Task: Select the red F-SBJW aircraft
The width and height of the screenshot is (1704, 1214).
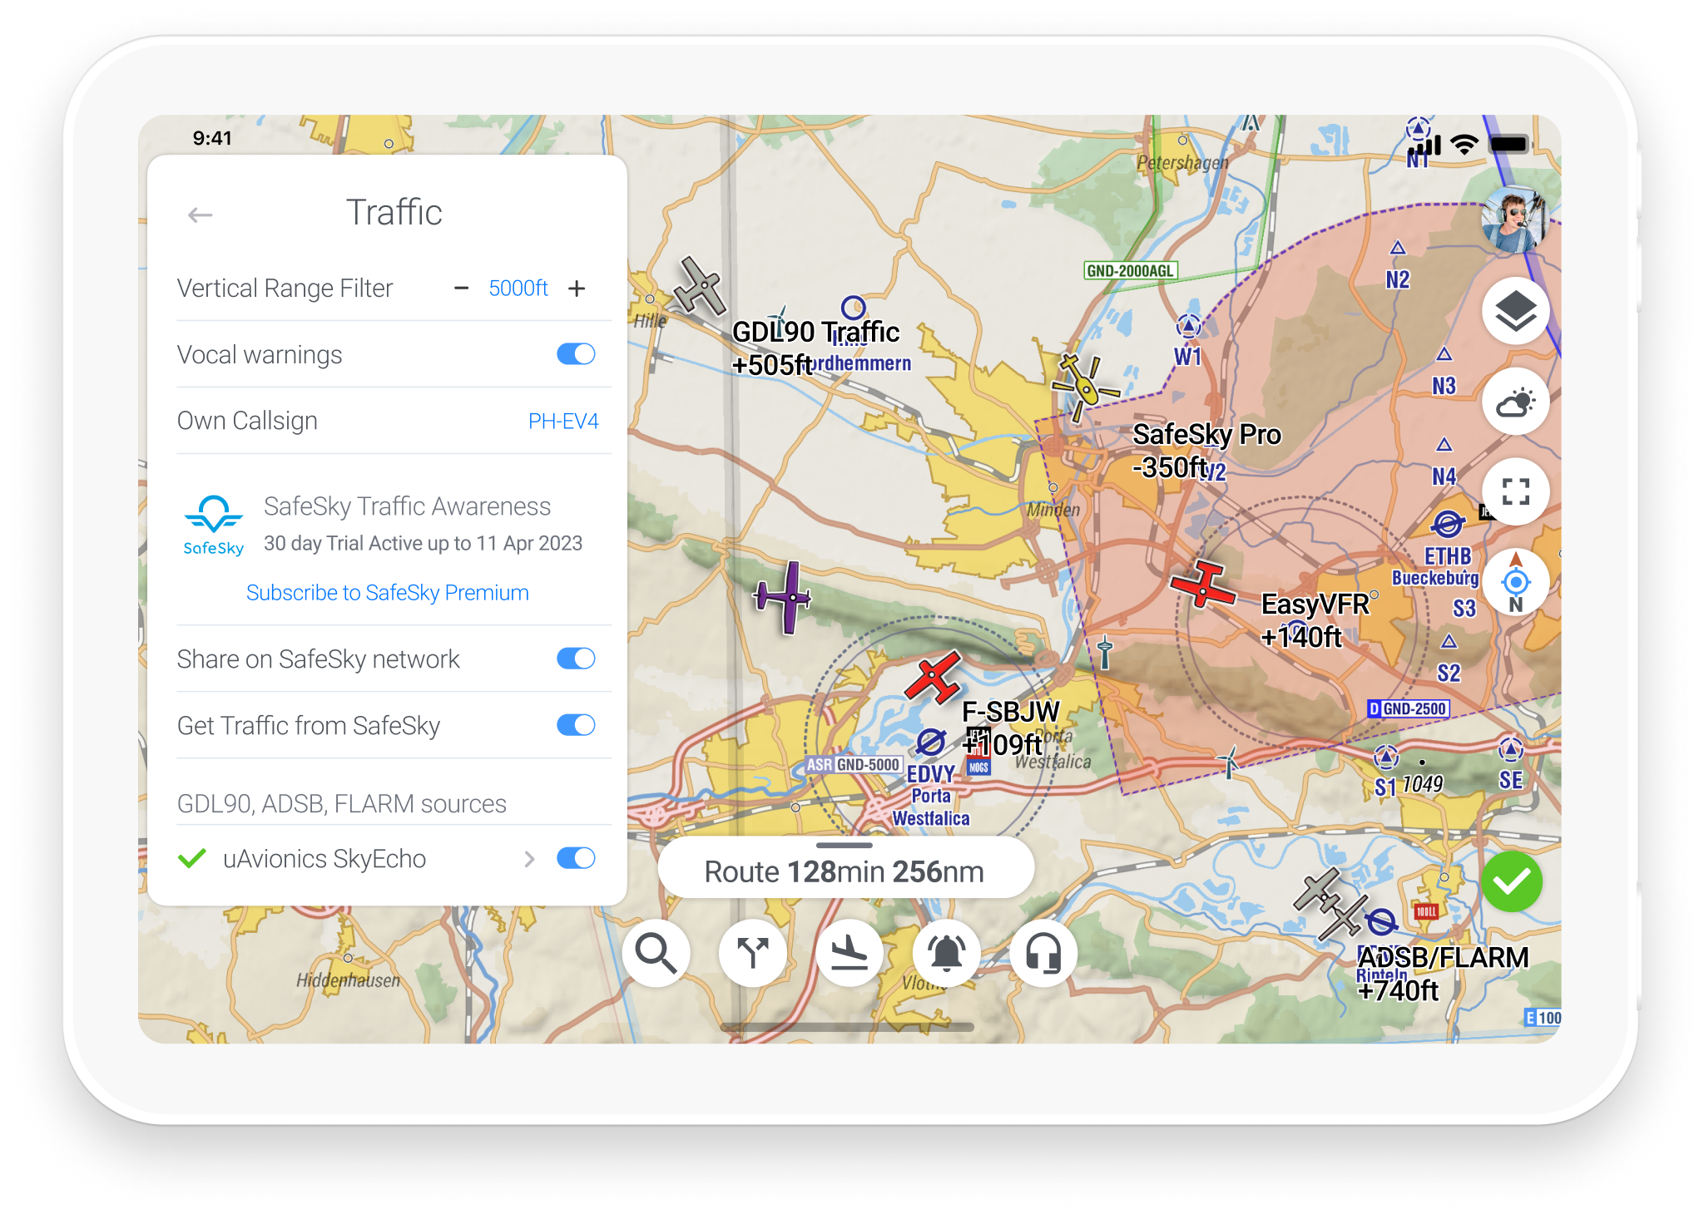Action: tap(934, 677)
